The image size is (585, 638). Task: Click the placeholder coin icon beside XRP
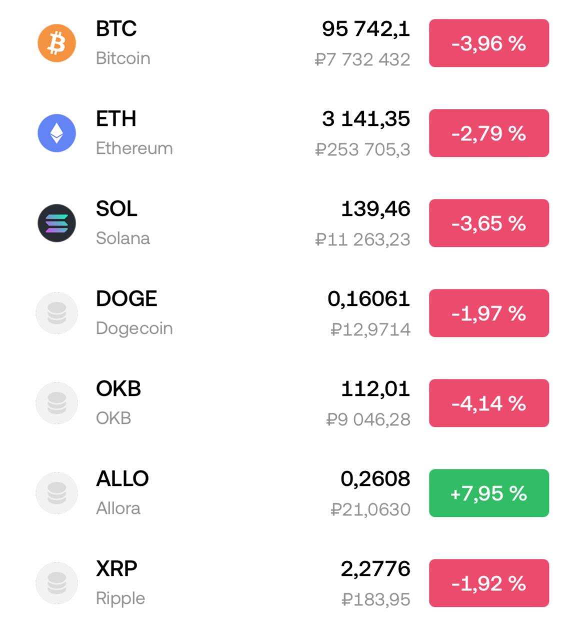[57, 583]
